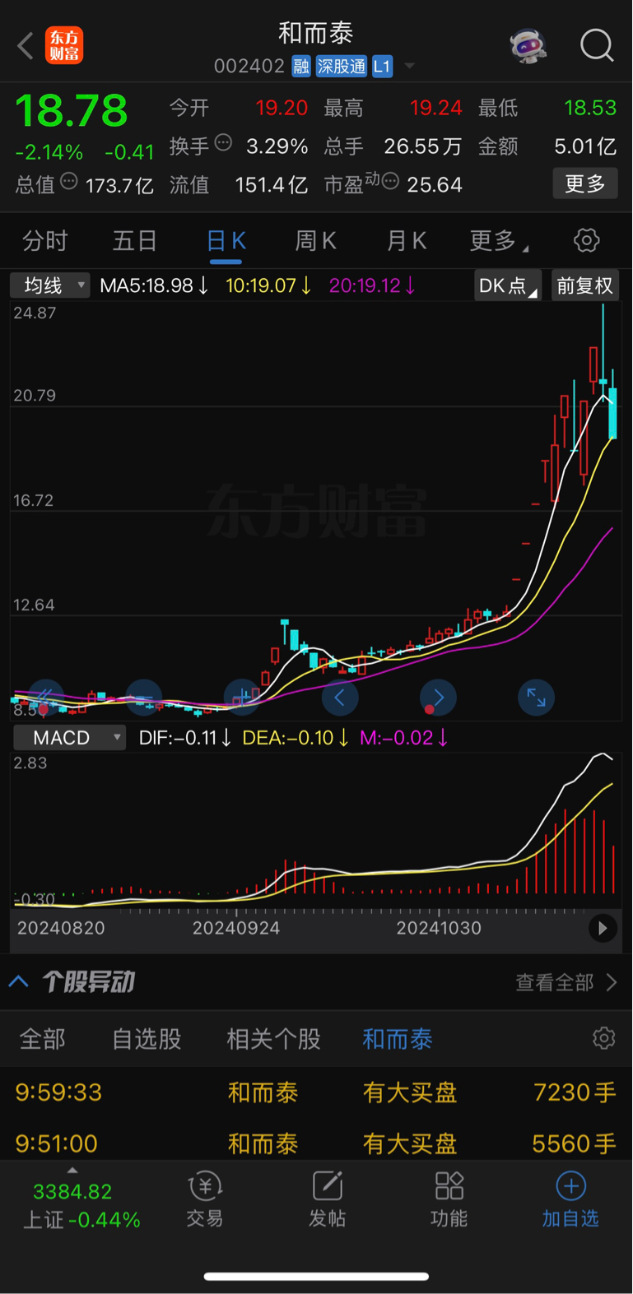Tap the 20241030 date marker
This screenshot has height=1294, width=633.
[x=439, y=928]
